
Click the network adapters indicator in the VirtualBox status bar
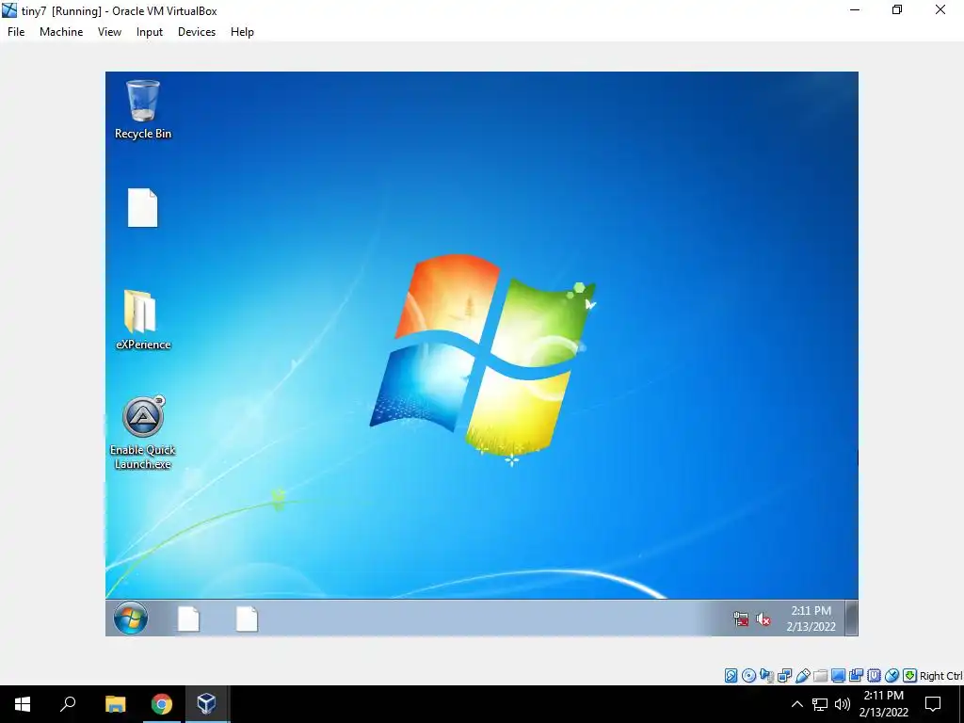(784, 676)
